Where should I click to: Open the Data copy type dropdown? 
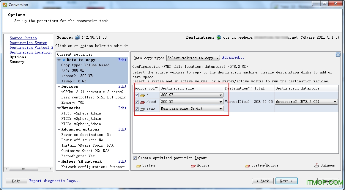[x=193, y=58]
